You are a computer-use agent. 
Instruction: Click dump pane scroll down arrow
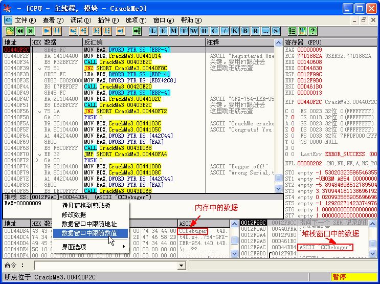[x=234, y=253]
